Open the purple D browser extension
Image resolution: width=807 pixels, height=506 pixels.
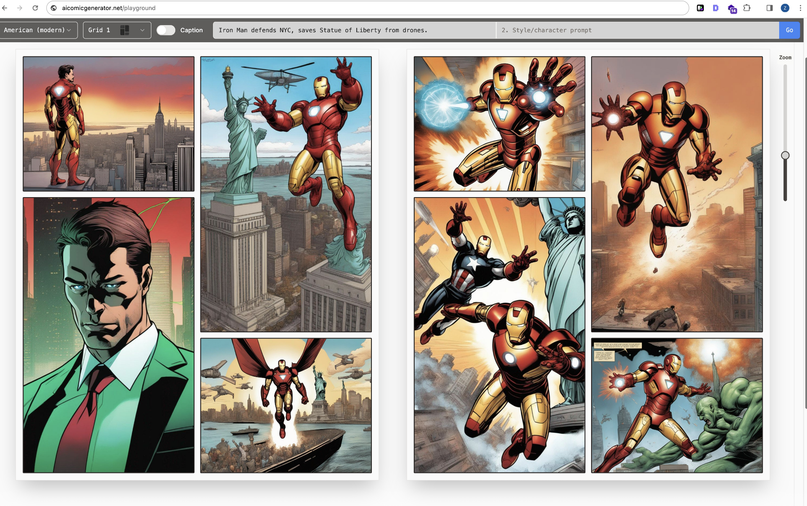pyautogui.click(x=716, y=8)
